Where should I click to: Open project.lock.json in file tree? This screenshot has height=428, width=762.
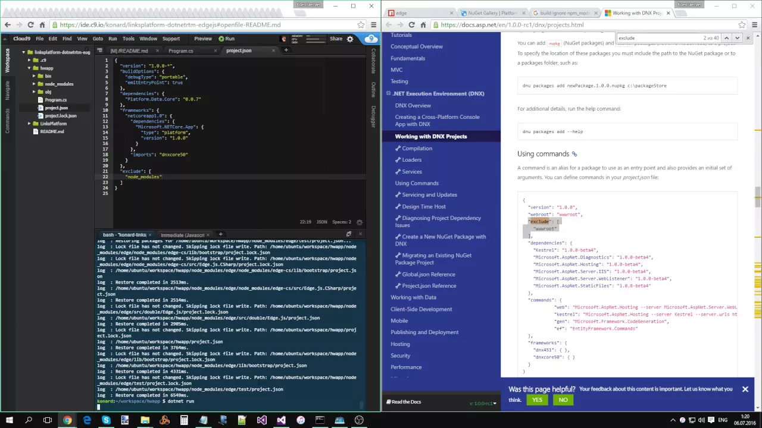61,116
